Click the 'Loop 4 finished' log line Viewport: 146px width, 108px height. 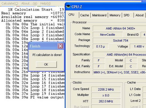[35, 39]
